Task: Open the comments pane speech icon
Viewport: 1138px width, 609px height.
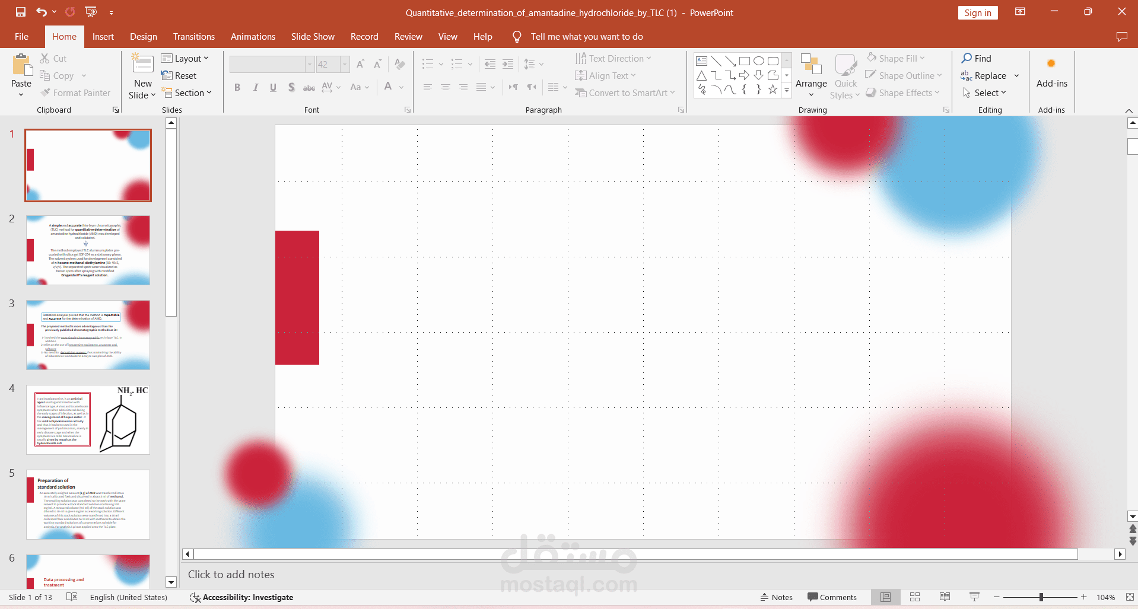Action: [x=1121, y=37]
